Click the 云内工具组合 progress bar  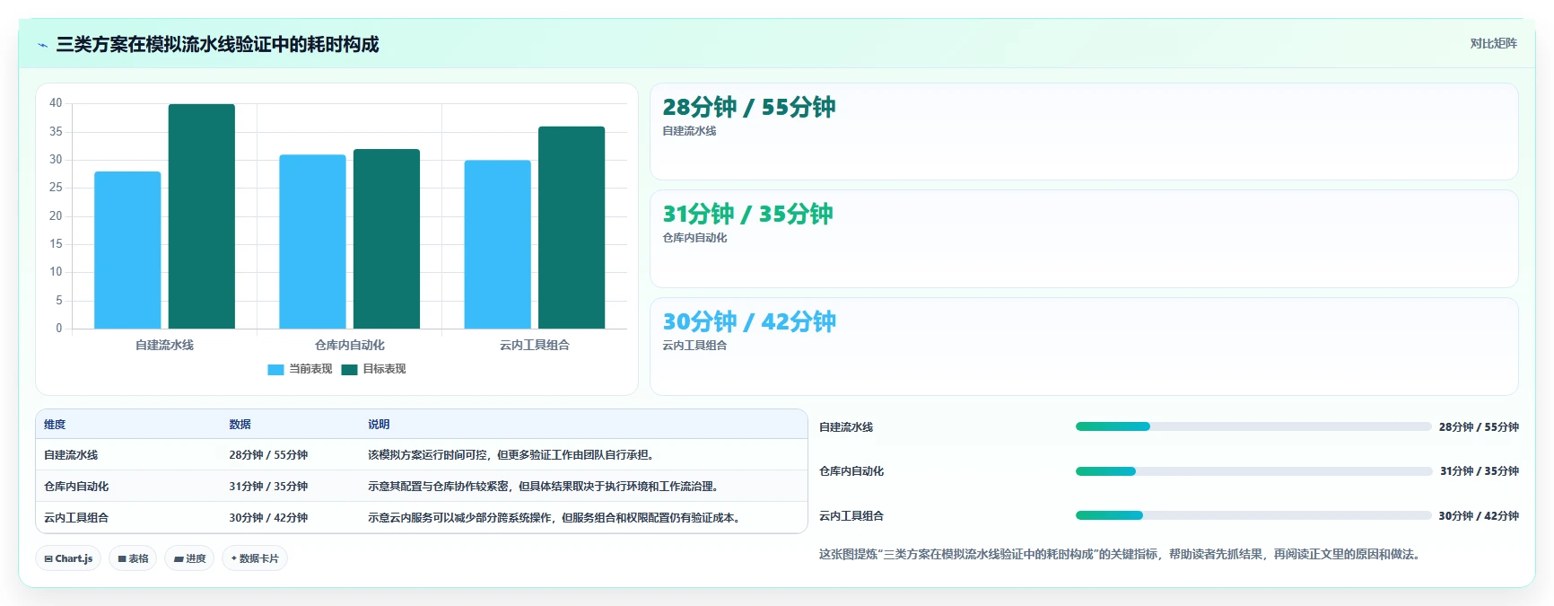tap(1253, 515)
